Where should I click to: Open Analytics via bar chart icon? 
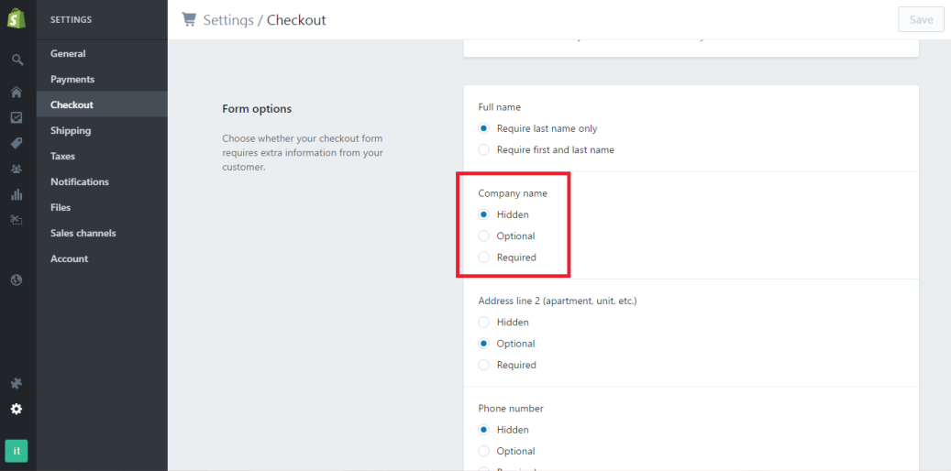[x=17, y=194]
